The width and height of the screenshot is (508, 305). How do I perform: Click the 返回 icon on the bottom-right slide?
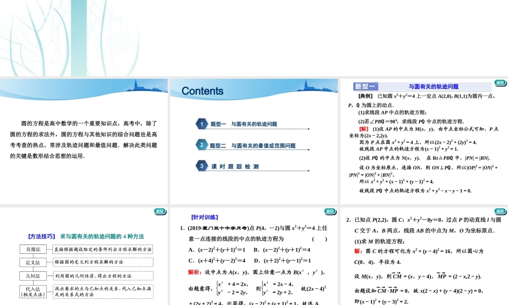pos(499,211)
